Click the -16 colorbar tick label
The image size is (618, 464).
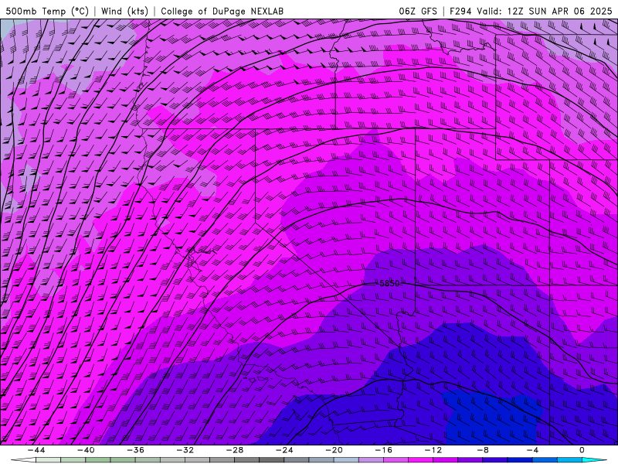tap(383, 450)
